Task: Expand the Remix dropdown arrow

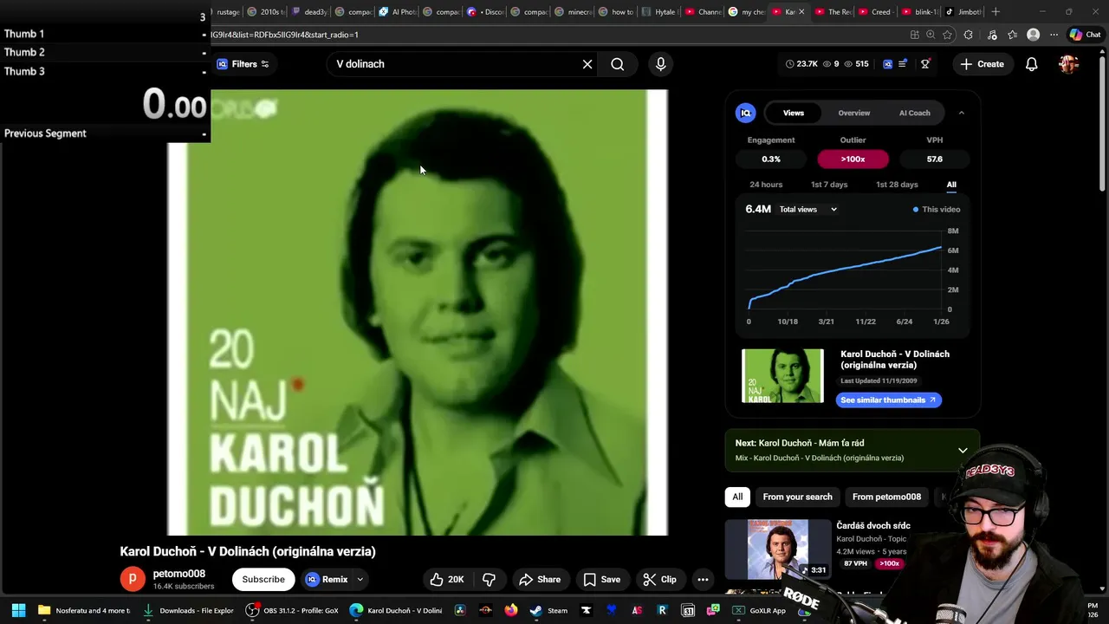Action: 360,580
